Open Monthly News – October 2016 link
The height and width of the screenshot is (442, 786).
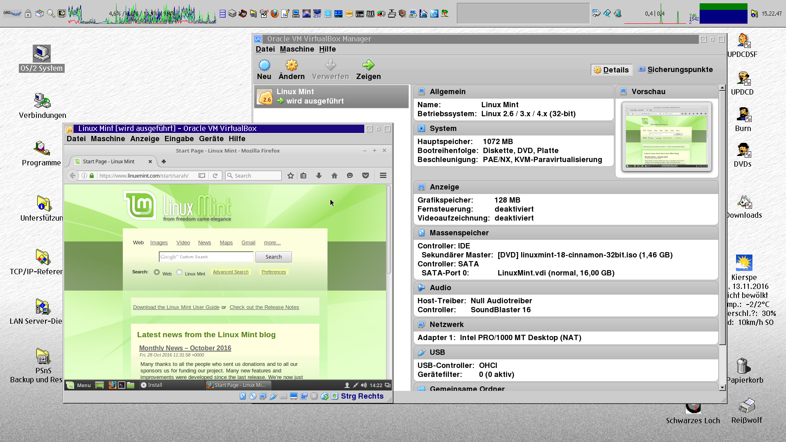click(185, 348)
